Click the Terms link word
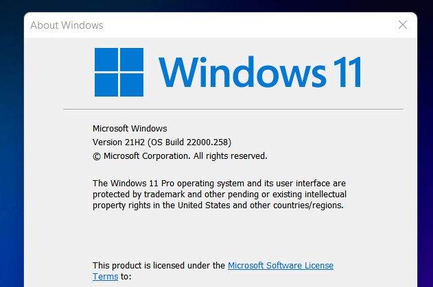The width and height of the screenshot is (433, 287). (x=105, y=277)
